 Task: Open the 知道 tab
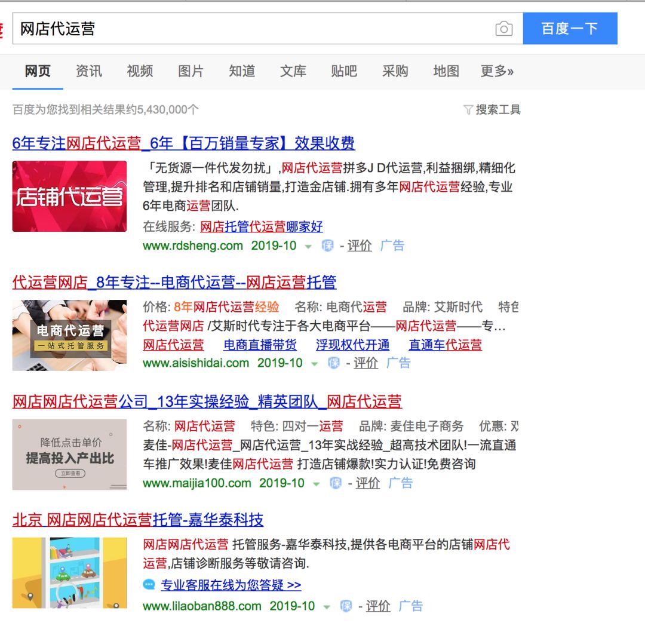click(x=242, y=71)
